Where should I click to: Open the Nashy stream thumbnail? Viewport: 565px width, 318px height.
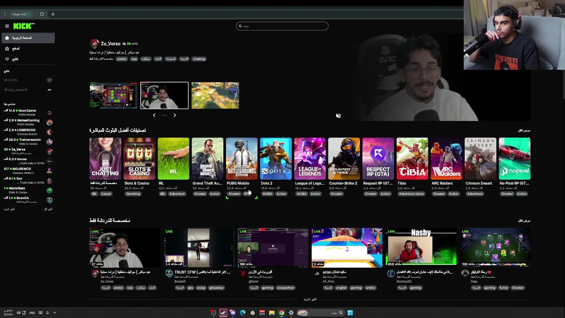pos(421,248)
